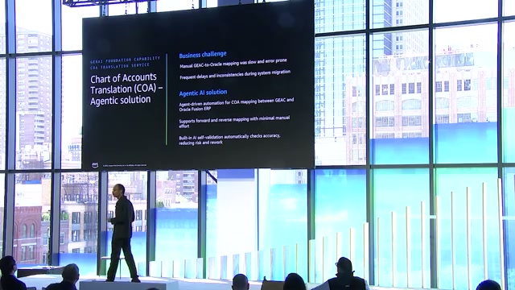Click the "Agentic solution" line of the title

121,100
